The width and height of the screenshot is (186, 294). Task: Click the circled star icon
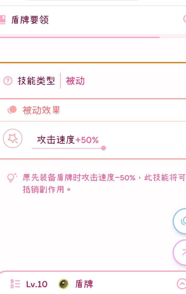(13, 139)
